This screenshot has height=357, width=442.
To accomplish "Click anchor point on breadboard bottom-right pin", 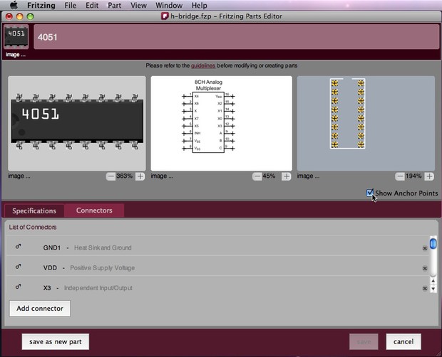I will pyautogui.click(x=135, y=146).
